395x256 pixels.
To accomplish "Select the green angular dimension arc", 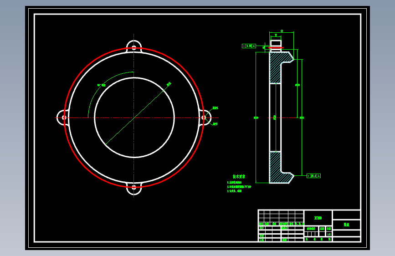I will 102,86.
